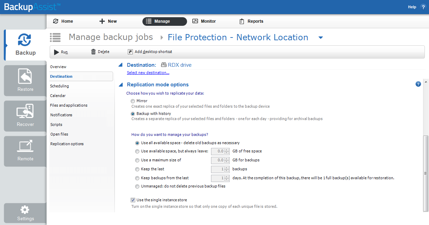Click the help question mark in title bar
The width and height of the screenshot is (429, 225).
click(423, 7)
